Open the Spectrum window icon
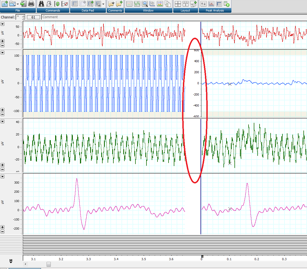The height and width of the screenshot is (269, 307). [160, 4]
